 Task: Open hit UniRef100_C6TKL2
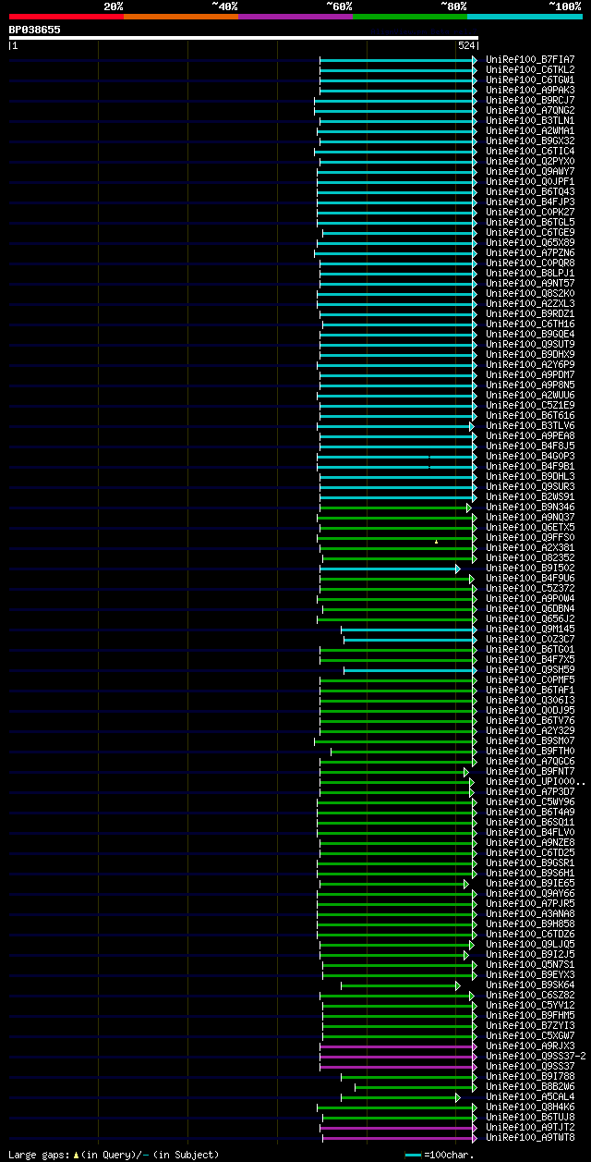tap(530, 69)
